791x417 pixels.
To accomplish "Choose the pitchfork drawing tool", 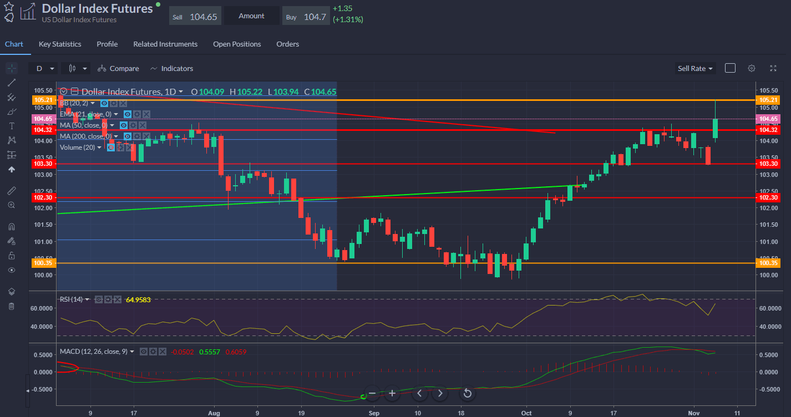I will click(x=12, y=97).
